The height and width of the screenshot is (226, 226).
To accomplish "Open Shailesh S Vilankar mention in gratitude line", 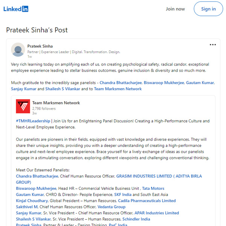I will [63, 89].
